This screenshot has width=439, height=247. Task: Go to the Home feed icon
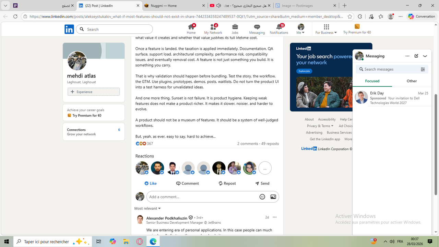pos(191,29)
